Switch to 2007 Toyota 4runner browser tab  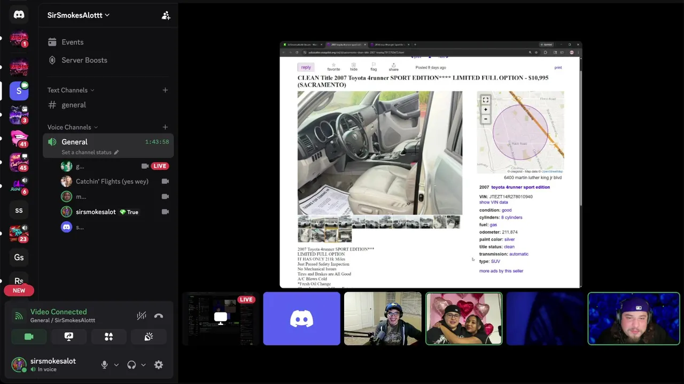[345, 45]
